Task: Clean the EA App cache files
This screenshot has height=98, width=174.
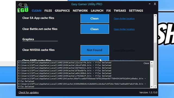Action: (95, 19)
